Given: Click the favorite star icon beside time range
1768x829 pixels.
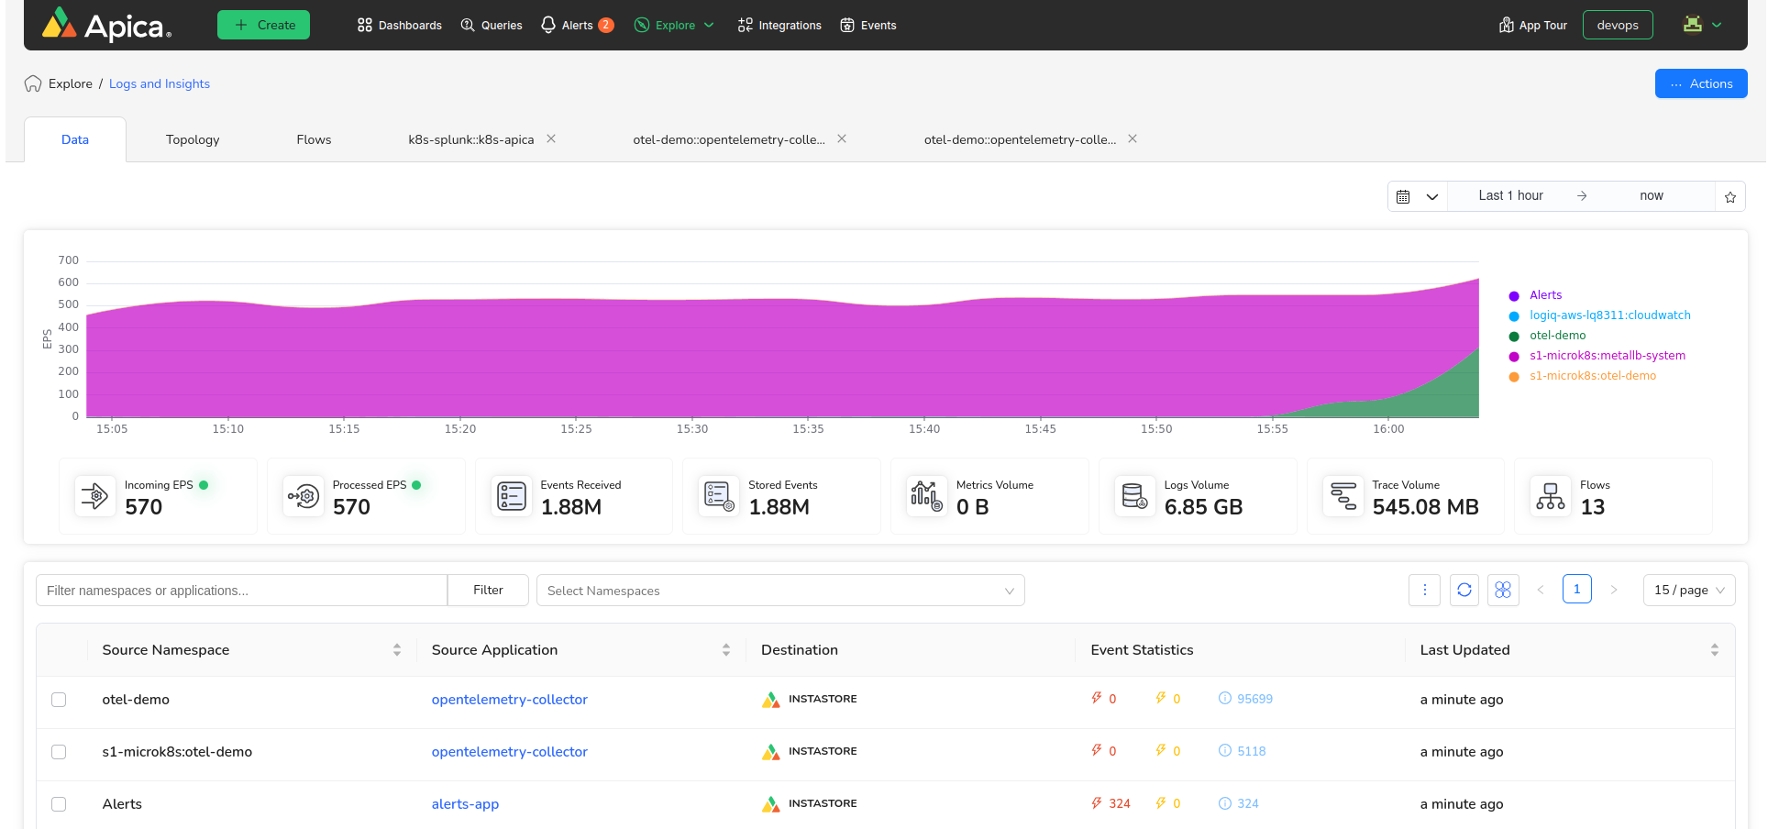Looking at the screenshot, I should 1729,196.
